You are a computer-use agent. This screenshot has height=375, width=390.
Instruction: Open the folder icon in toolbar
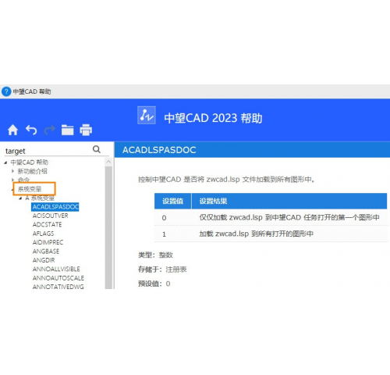(x=68, y=130)
